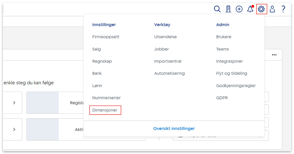294x154 pixels.
Task: Click the Oversikt innstillinger link
Action: [x=174, y=129]
